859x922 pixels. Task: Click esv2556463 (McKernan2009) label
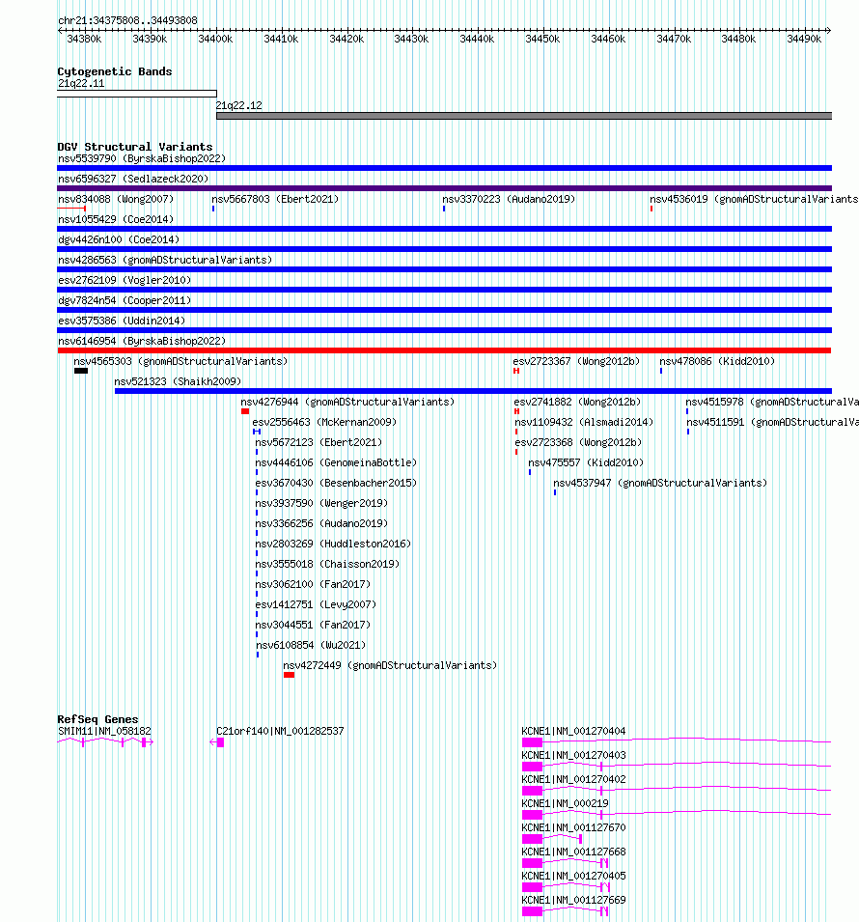tap(324, 422)
